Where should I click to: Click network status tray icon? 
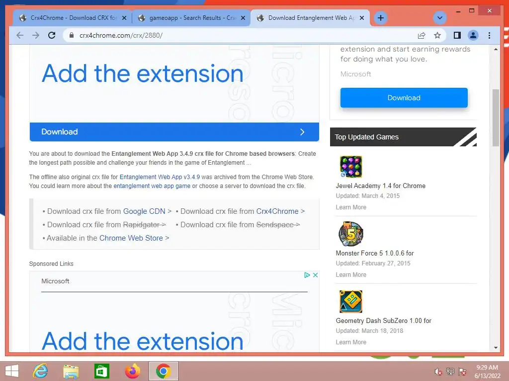click(450, 372)
